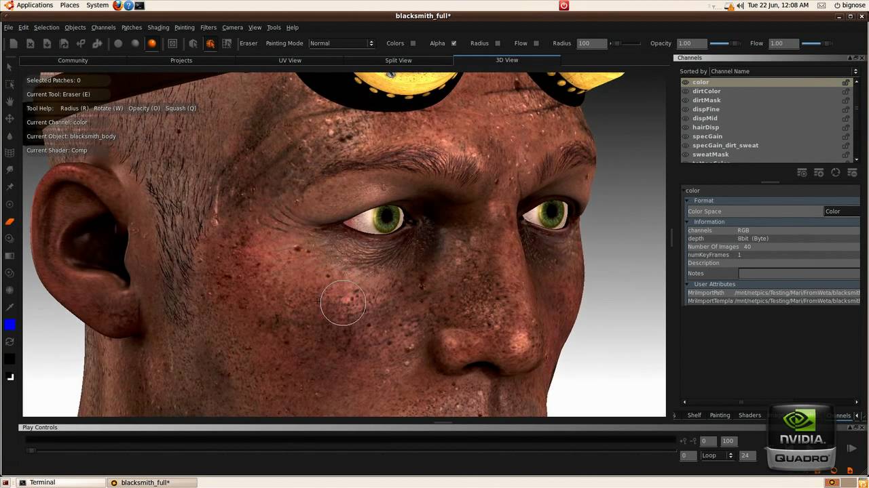
Task: Click the eyedropper Color Picker tool
Action: tap(10, 307)
